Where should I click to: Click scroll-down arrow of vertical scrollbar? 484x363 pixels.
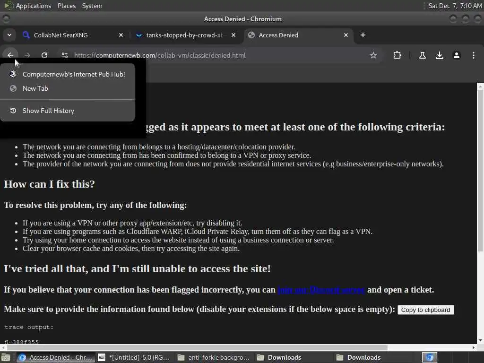pos(480,340)
